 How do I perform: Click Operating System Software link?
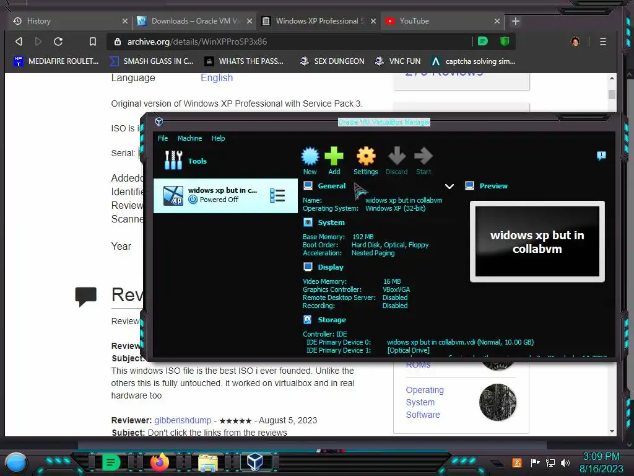[425, 402]
